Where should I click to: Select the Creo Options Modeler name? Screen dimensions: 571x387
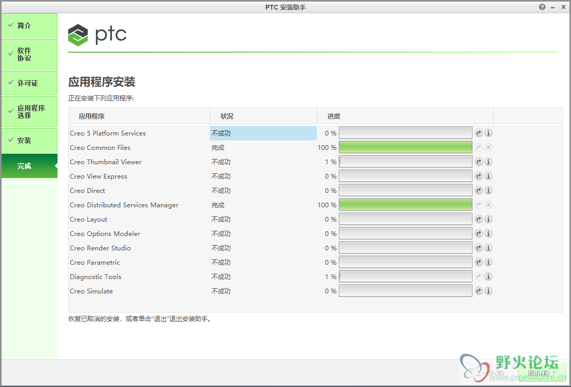[x=105, y=234]
